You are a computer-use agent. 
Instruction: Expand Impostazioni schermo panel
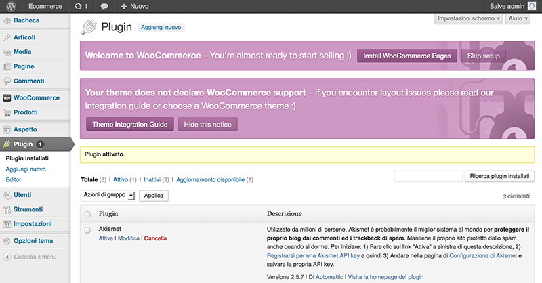pyautogui.click(x=468, y=19)
